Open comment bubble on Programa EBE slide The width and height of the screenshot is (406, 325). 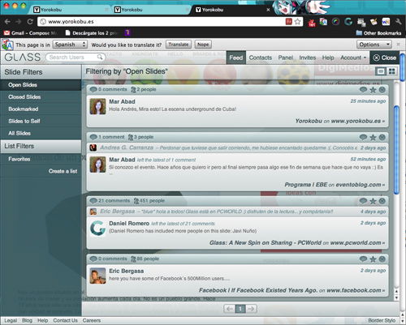tap(363, 137)
